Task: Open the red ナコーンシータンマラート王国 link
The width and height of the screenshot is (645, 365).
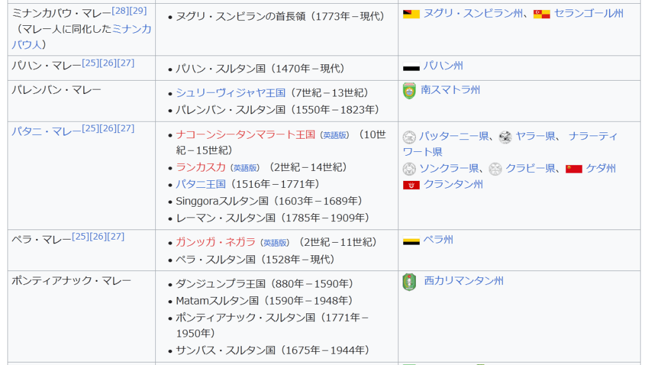Action: (246, 134)
